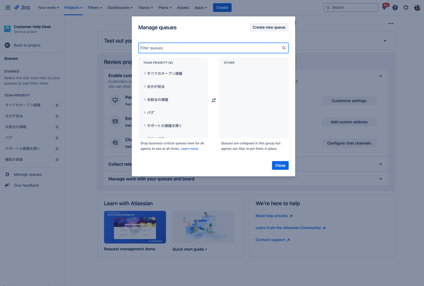424x286 pixels.
Task: Expand Manage work with your queues chevron
Action: pyautogui.click(x=381, y=179)
